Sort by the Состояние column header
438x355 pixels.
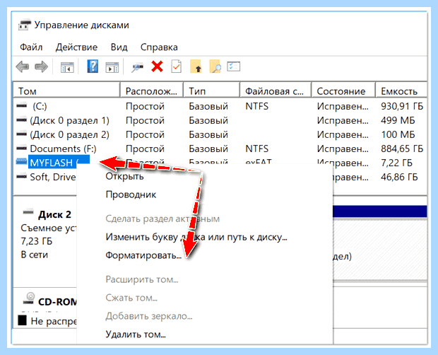[343, 91]
